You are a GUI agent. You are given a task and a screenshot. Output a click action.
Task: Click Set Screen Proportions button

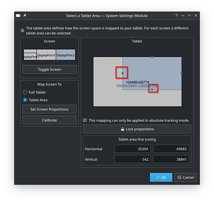tap(49, 109)
